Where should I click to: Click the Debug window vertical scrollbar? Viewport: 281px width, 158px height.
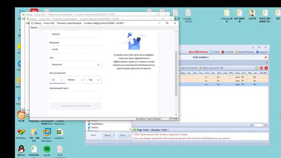pyautogui.click(x=176, y=73)
